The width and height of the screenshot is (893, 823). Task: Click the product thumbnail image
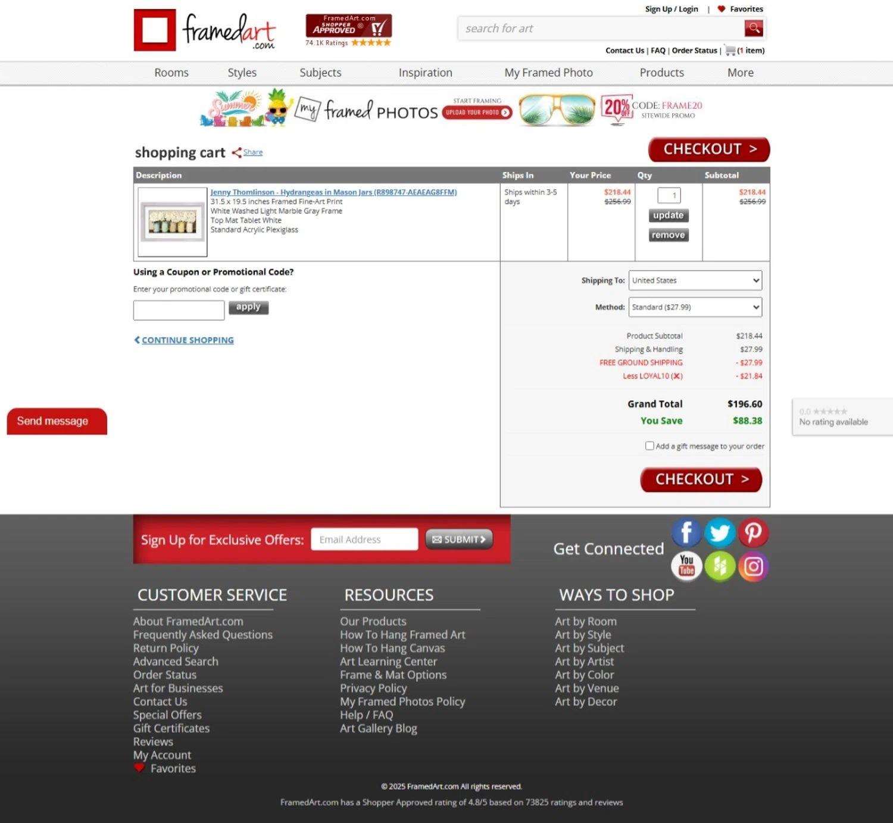(x=173, y=222)
